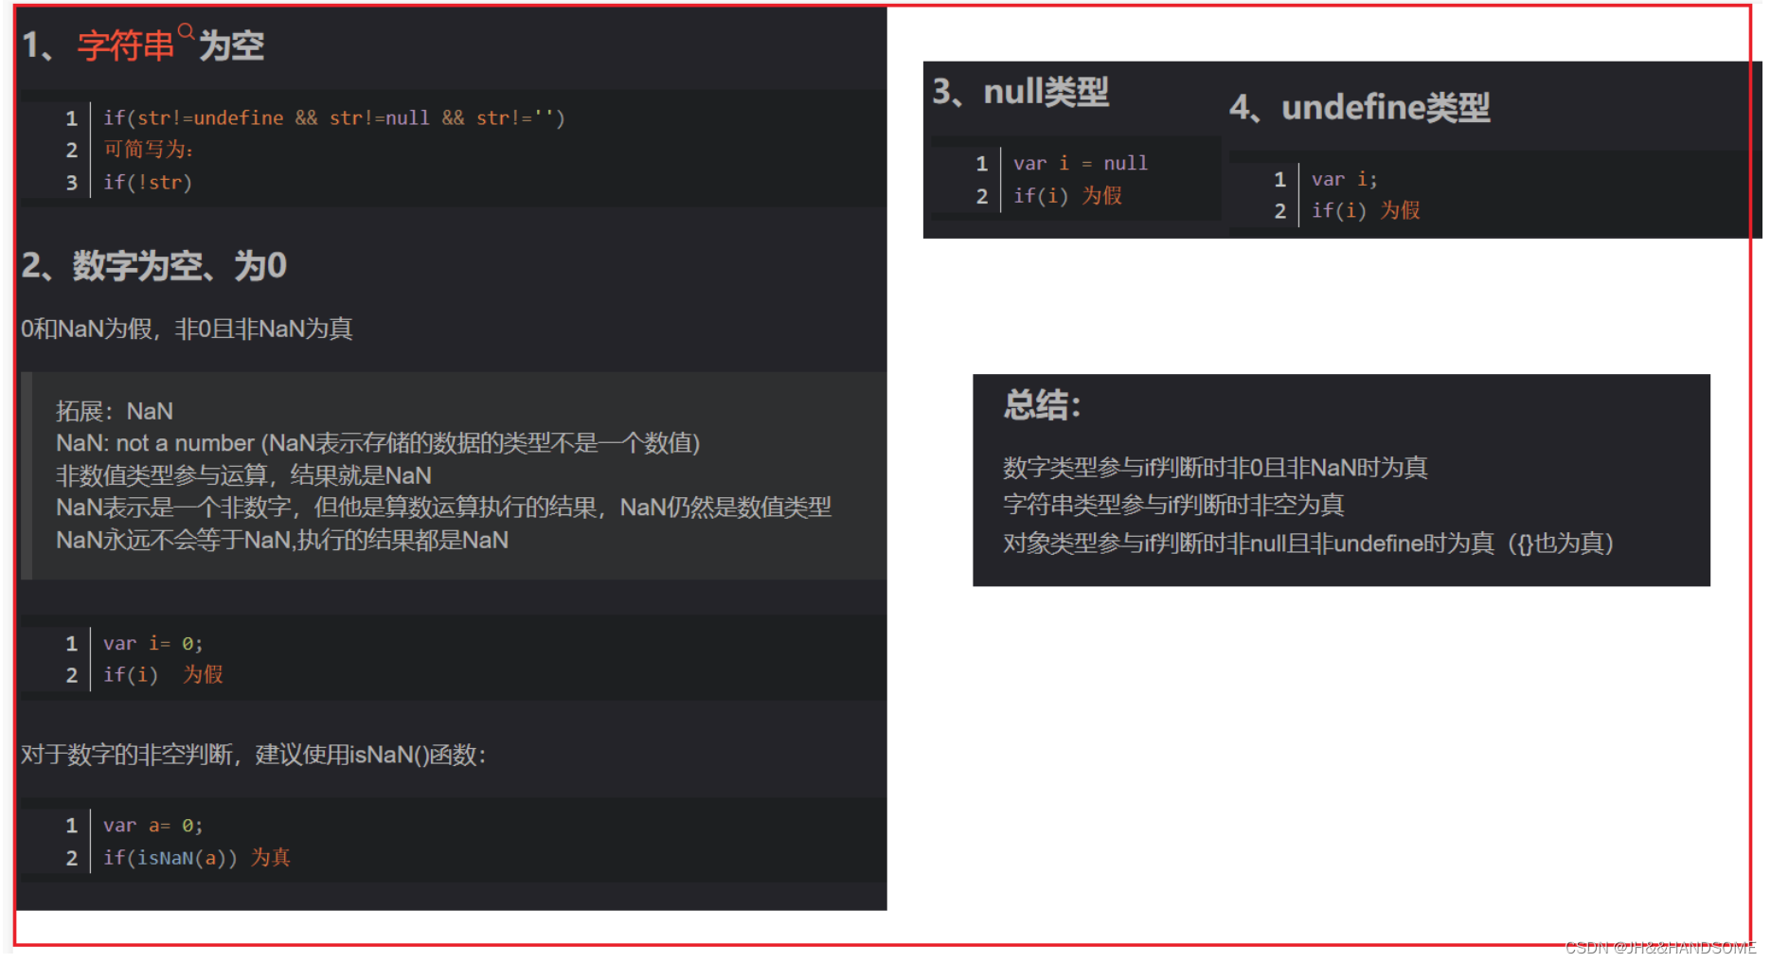Click the 总结: heading
Screen dimensions: 1771x963
pos(1043,405)
